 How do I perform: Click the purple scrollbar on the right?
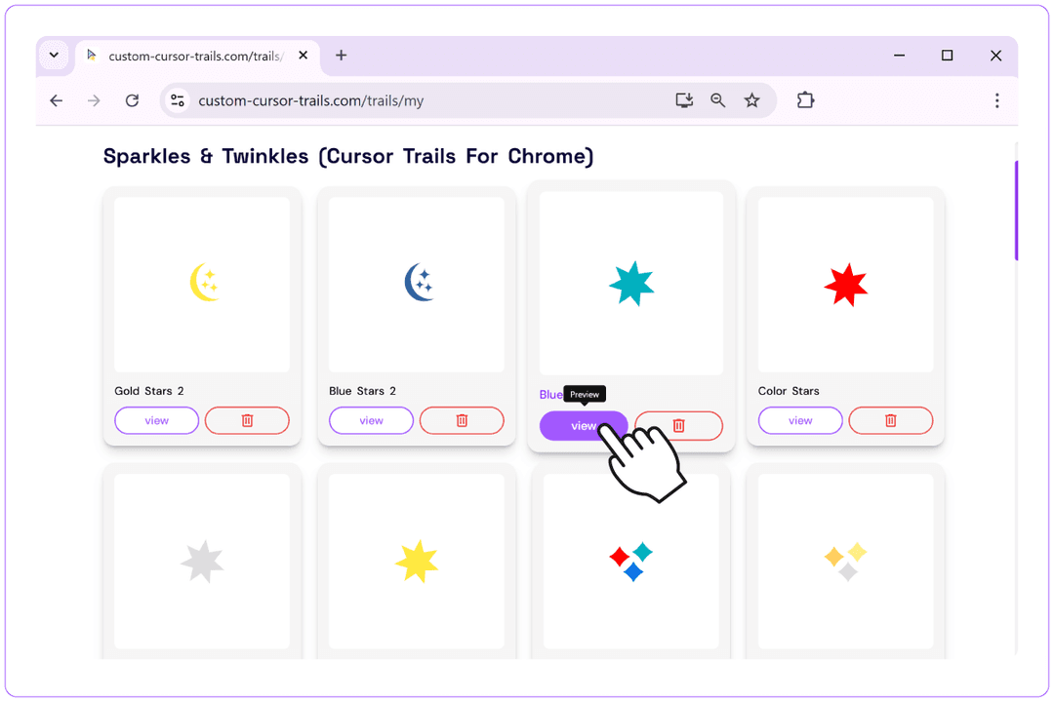tap(1016, 212)
